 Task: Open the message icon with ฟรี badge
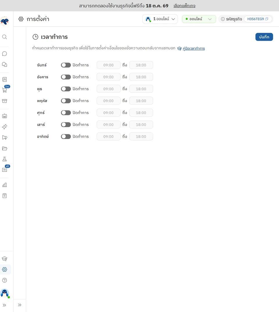click(5, 170)
